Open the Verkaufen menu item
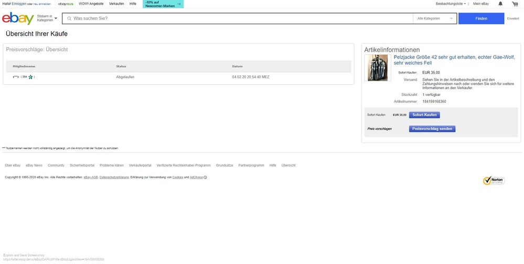Screen dimensions: 524x264 (x=116, y=4)
